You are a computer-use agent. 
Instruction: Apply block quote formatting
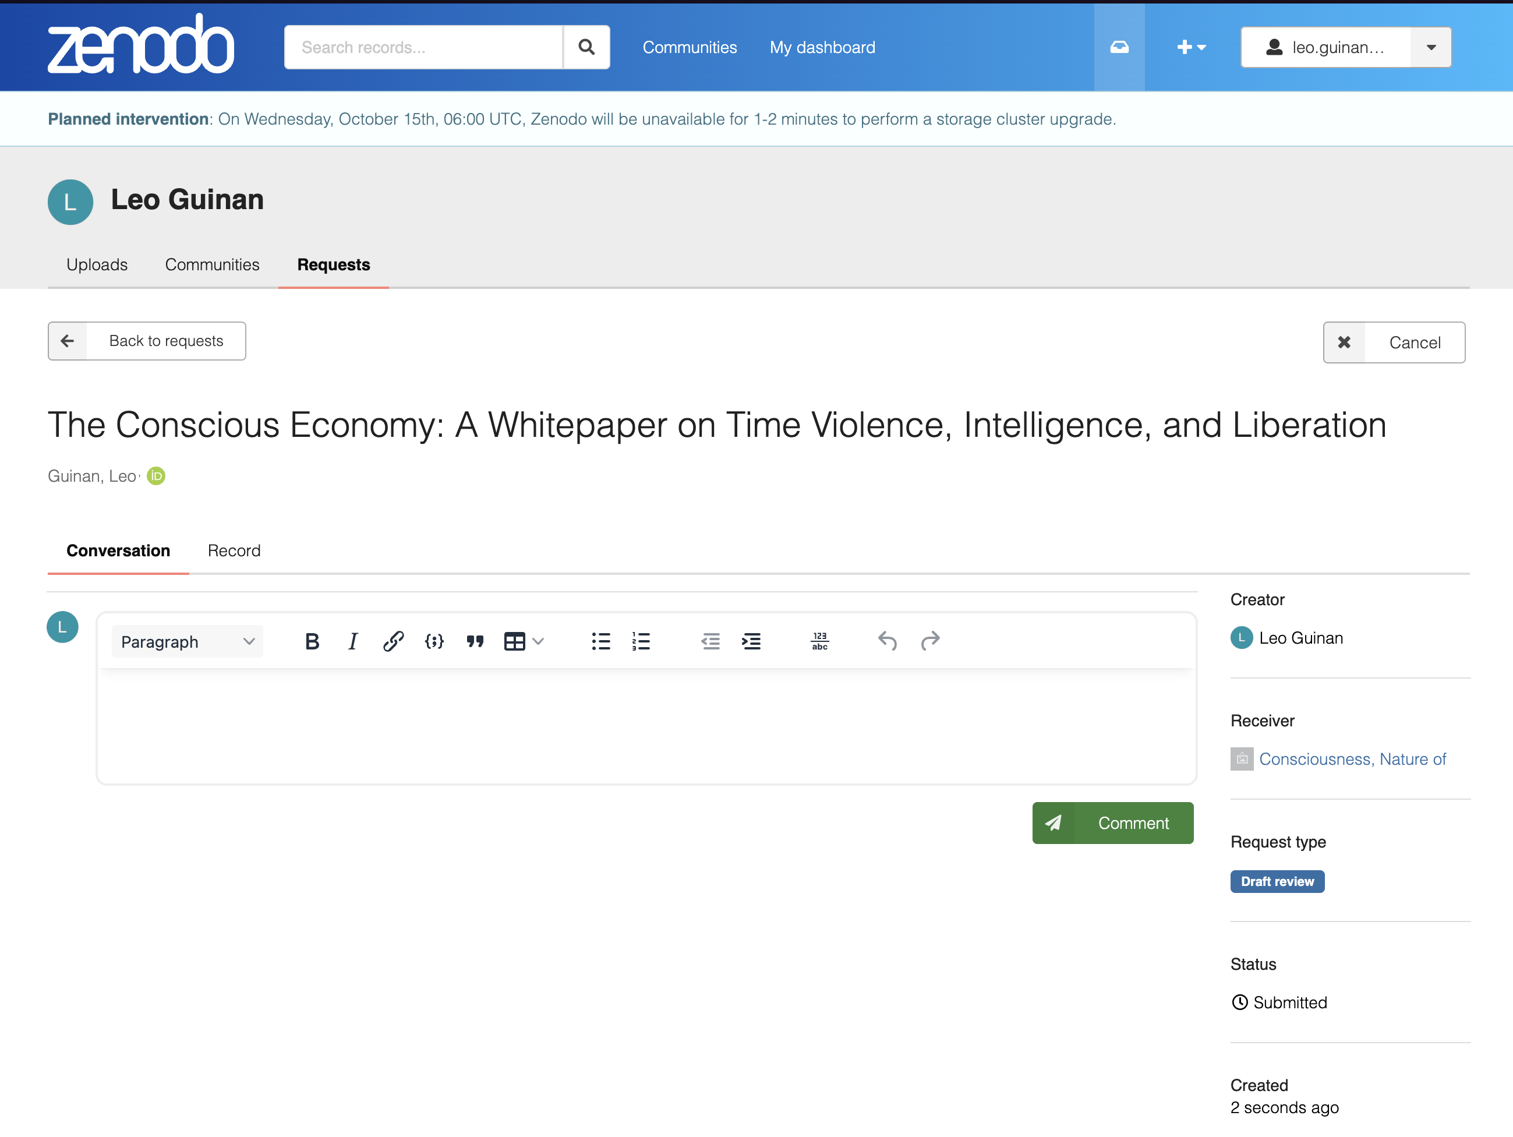pos(475,641)
